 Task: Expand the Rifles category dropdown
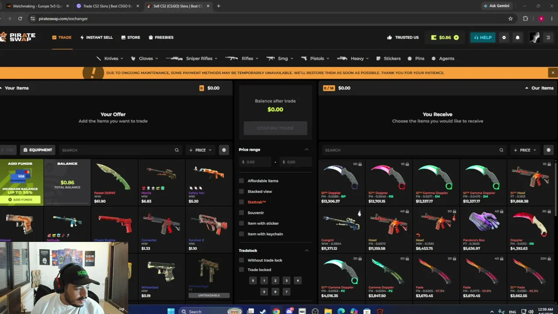242,58
